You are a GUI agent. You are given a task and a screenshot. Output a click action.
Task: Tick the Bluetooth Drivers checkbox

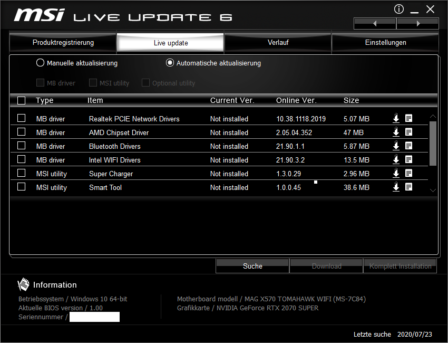click(x=22, y=146)
